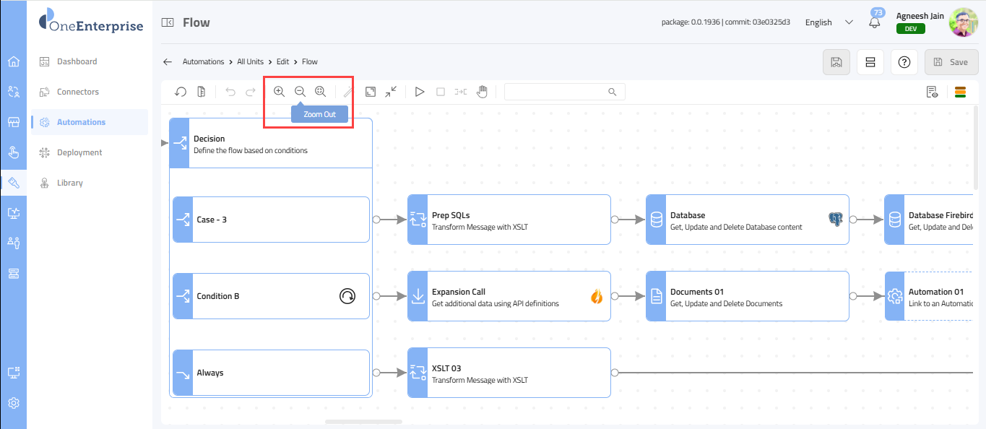The width and height of the screenshot is (986, 429).
Task: Go to Deployment in the side menu
Action: pos(79,152)
